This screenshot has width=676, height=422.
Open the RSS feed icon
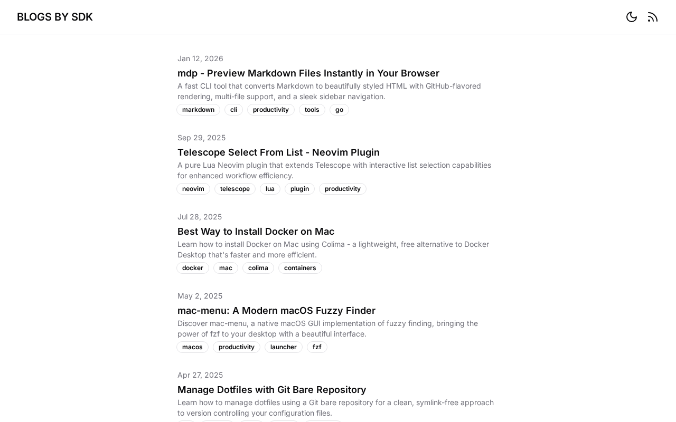pos(653,17)
